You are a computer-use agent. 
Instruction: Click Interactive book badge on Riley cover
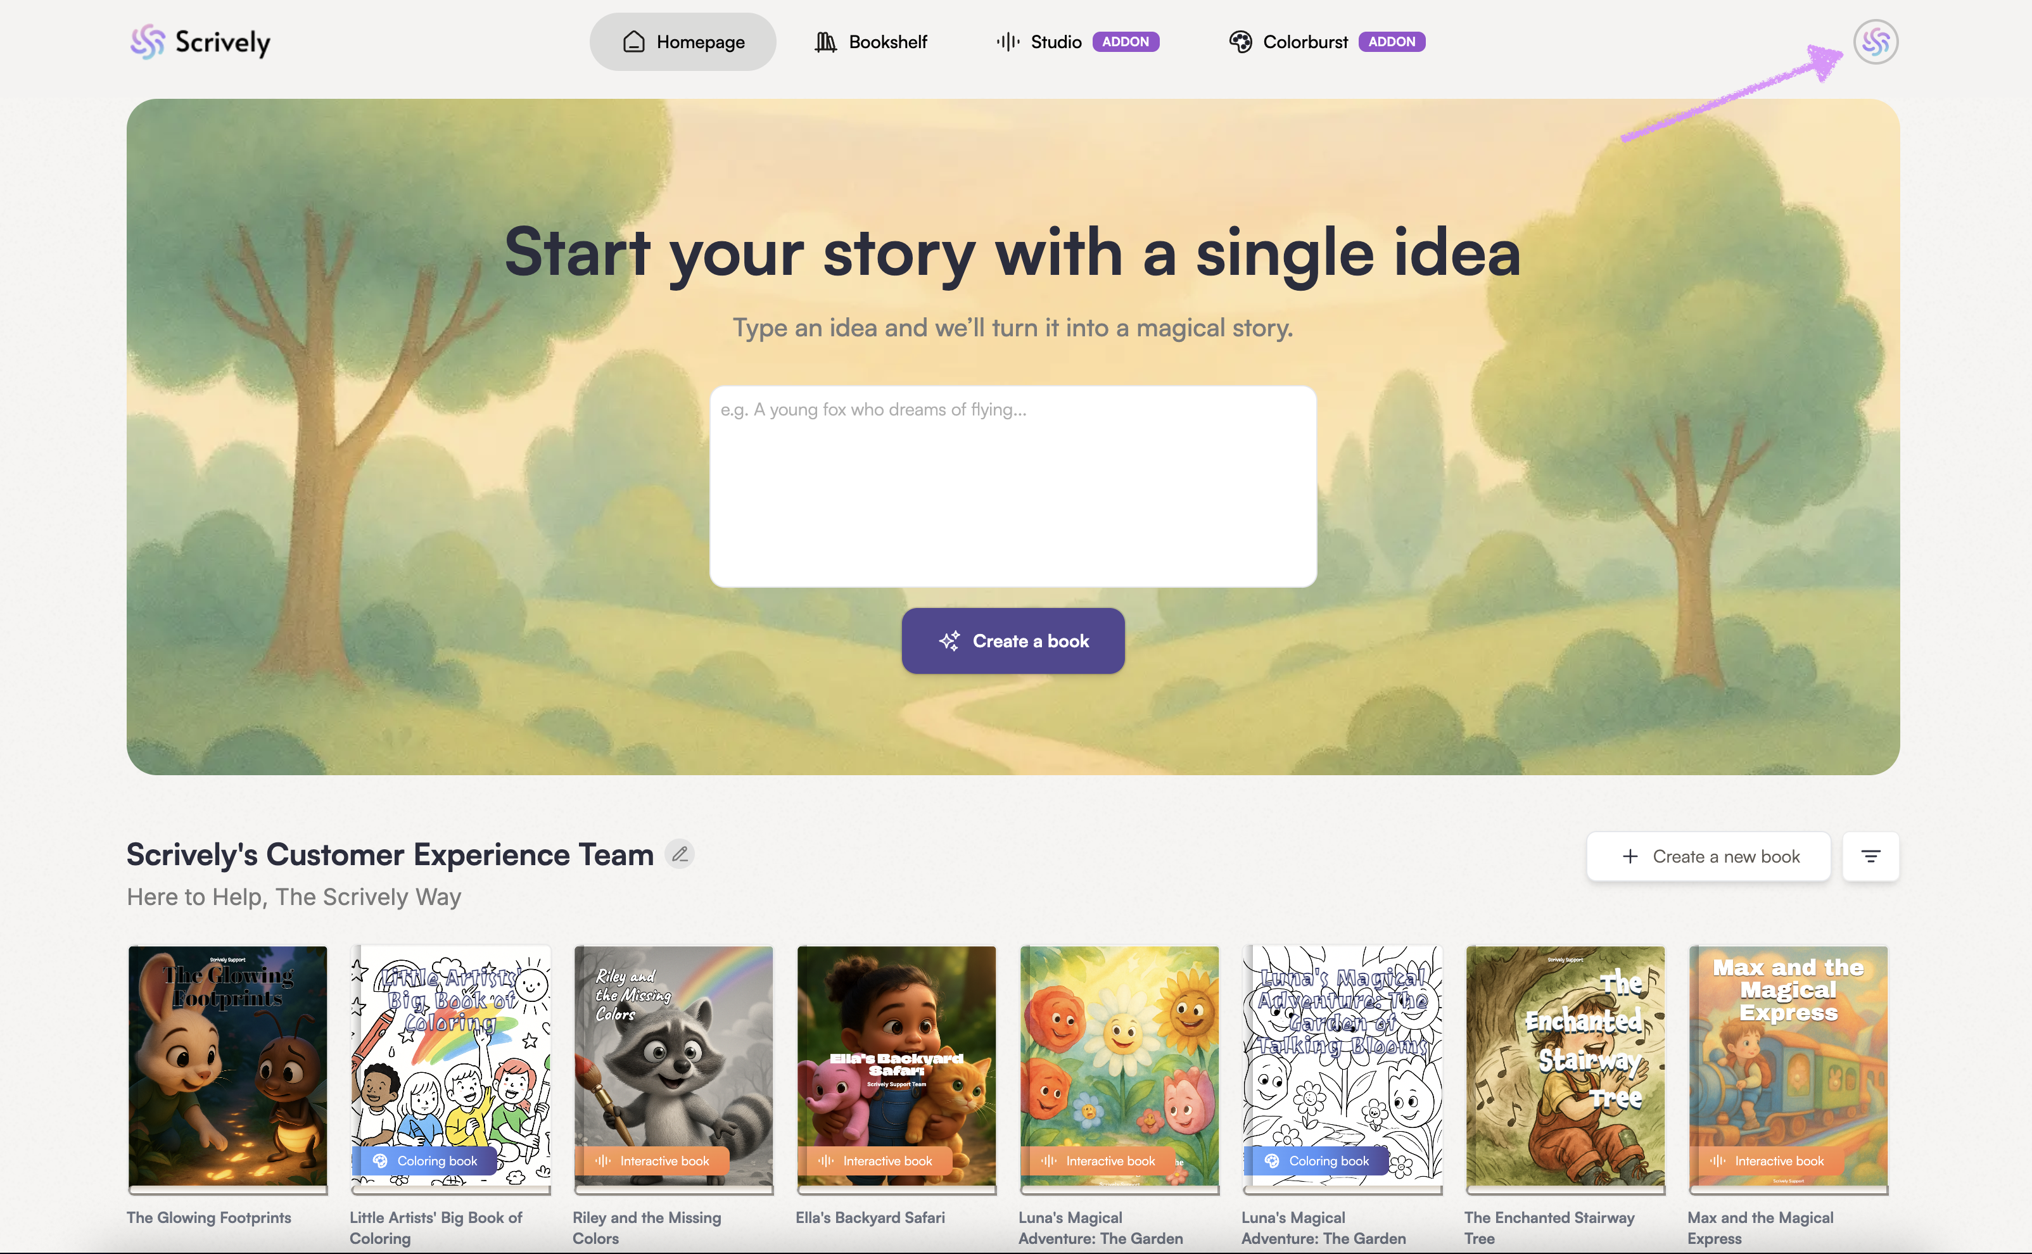(x=652, y=1160)
